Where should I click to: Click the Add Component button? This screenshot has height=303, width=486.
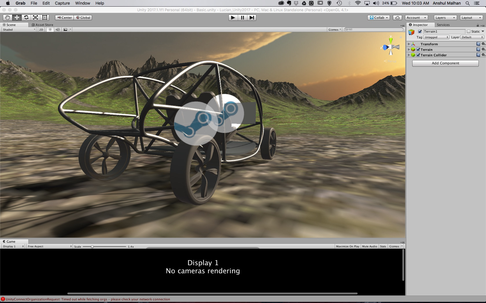click(445, 63)
